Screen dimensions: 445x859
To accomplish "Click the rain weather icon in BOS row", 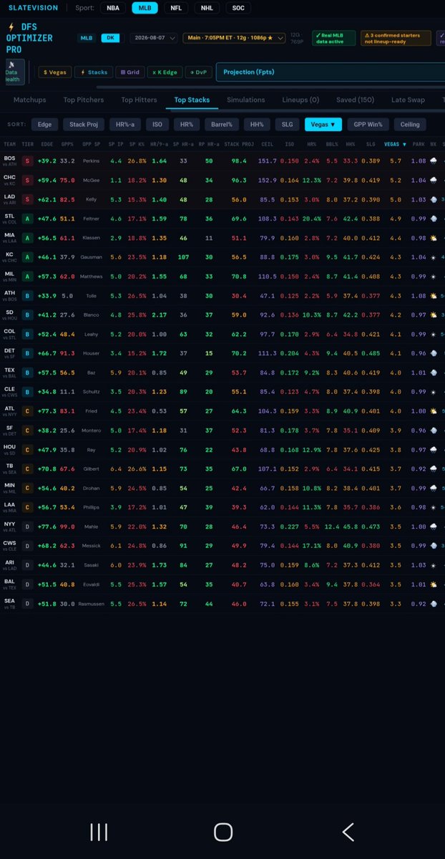I will [x=434, y=161].
